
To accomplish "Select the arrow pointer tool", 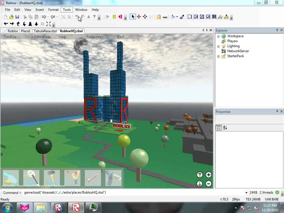I will click(133, 17).
